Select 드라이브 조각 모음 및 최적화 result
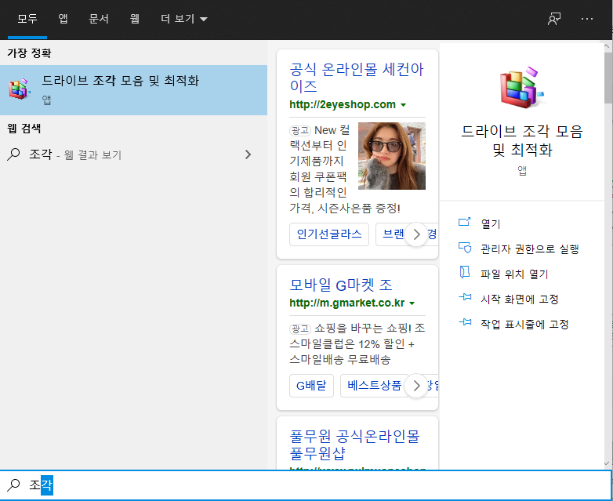Screen dimensions: 613x501 [x=134, y=90]
